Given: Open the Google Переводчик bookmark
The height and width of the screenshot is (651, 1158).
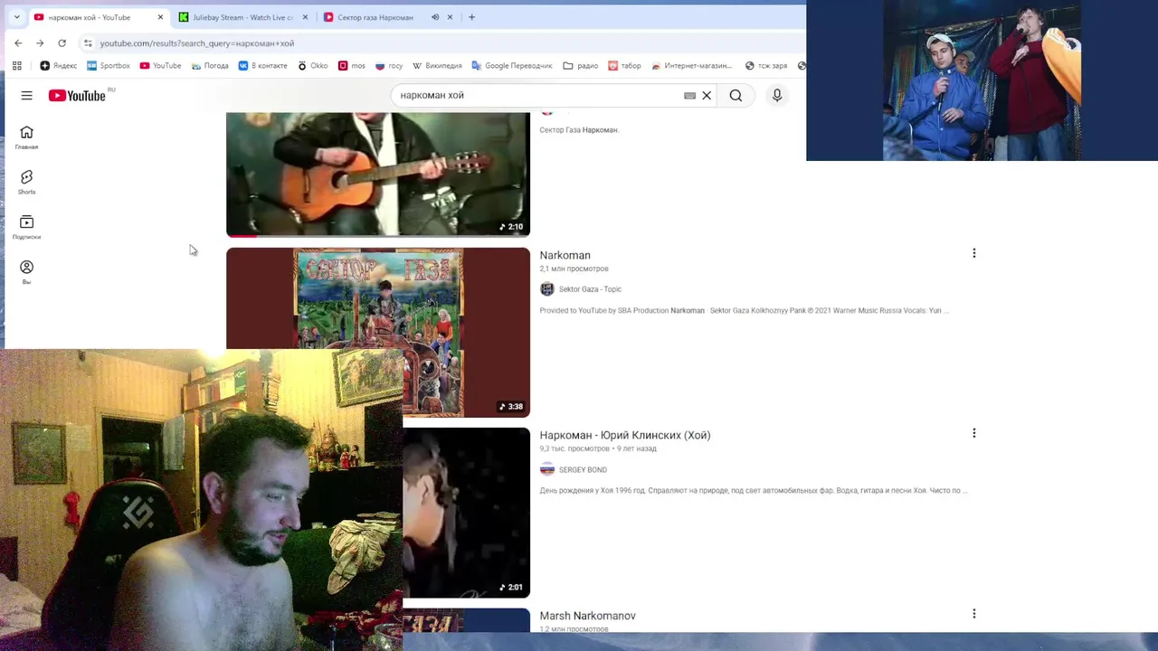Looking at the screenshot, I should (x=512, y=65).
